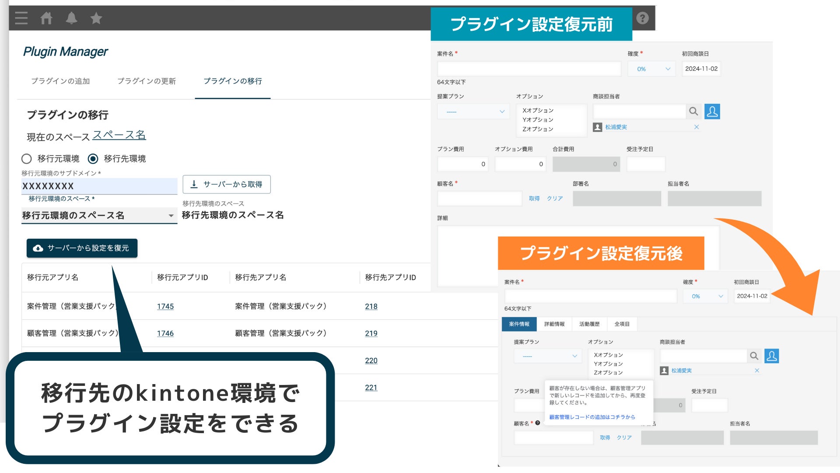Switch to 詳細情報 tab in lower form
Screen dimensions: 840x473
tap(554, 324)
